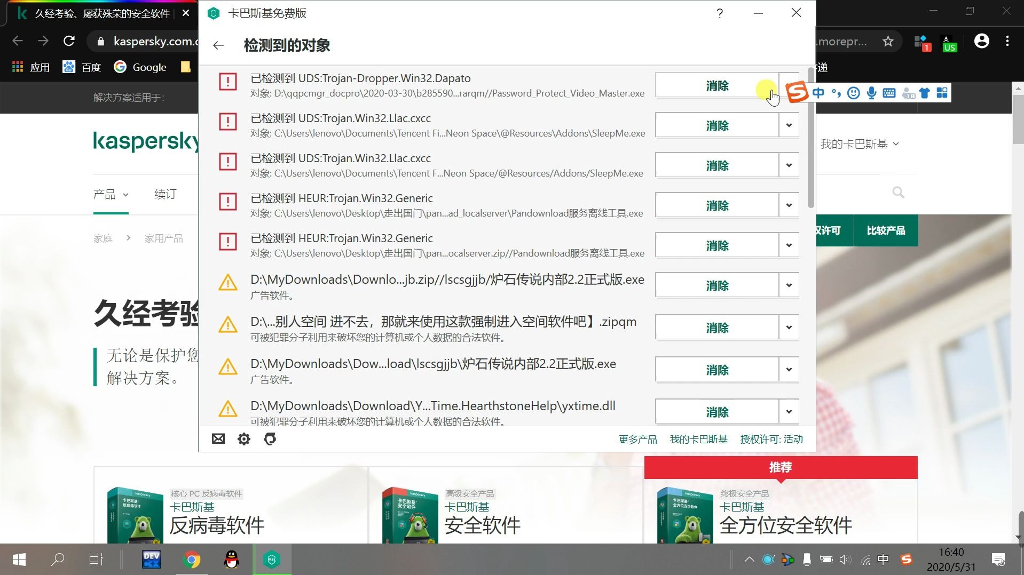Open Sogou soft keyboard

point(889,93)
